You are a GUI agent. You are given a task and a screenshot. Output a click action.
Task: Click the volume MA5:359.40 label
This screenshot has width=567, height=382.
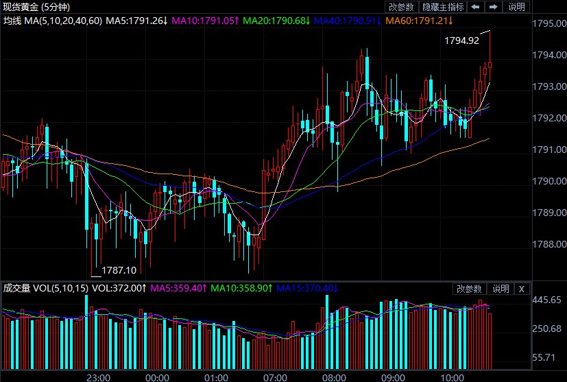pos(178,288)
